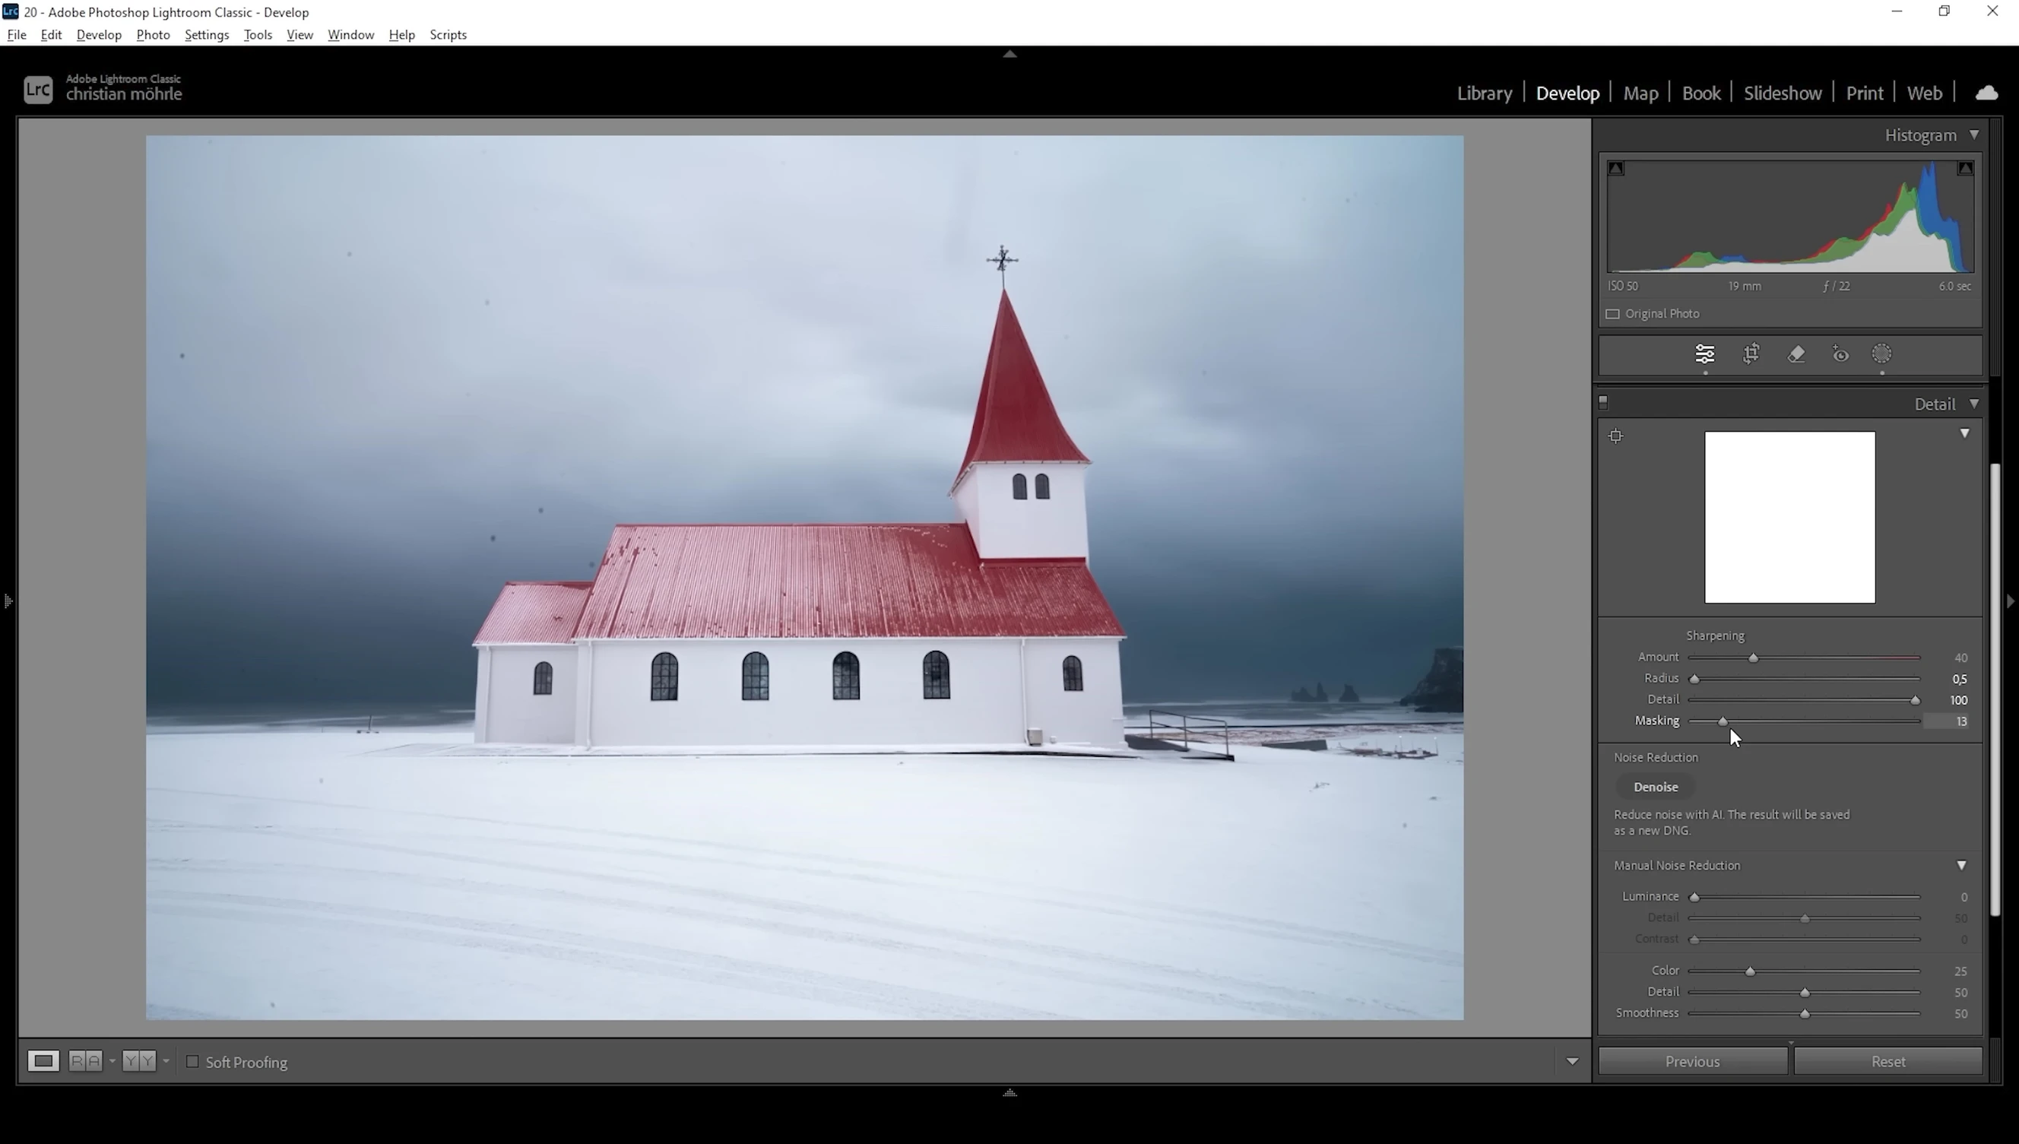Screen dimensions: 2019x1144
Task: Click the Sharpening Amount slider handle
Action: pos(1753,658)
